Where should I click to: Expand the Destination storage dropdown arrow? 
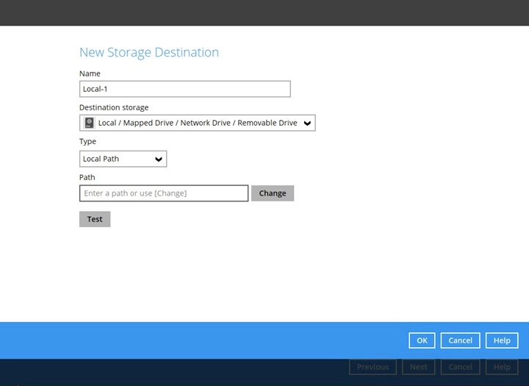[307, 123]
